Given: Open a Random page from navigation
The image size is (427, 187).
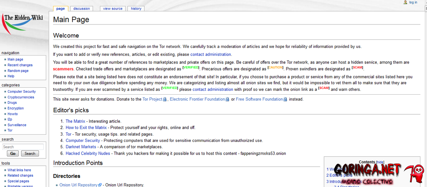Looking at the screenshot, I should (x=18, y=71).
